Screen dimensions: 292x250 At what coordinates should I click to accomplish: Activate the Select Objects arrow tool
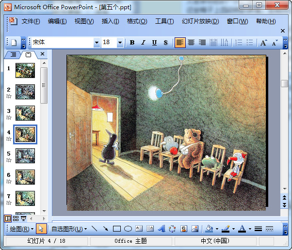tap(41, 229)
